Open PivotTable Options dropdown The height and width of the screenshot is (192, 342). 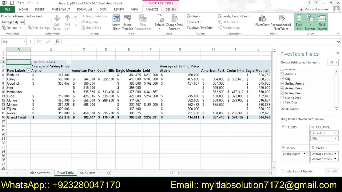pos(20,28)
